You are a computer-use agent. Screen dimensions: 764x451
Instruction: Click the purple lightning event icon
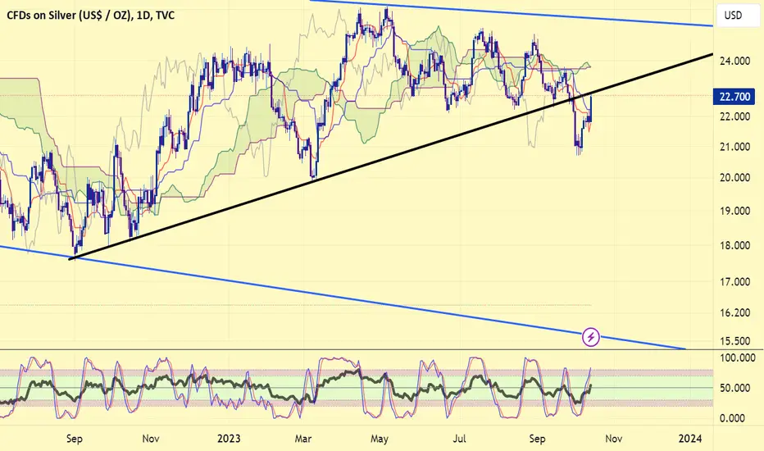pyautogui.click(x=590, y=337)
